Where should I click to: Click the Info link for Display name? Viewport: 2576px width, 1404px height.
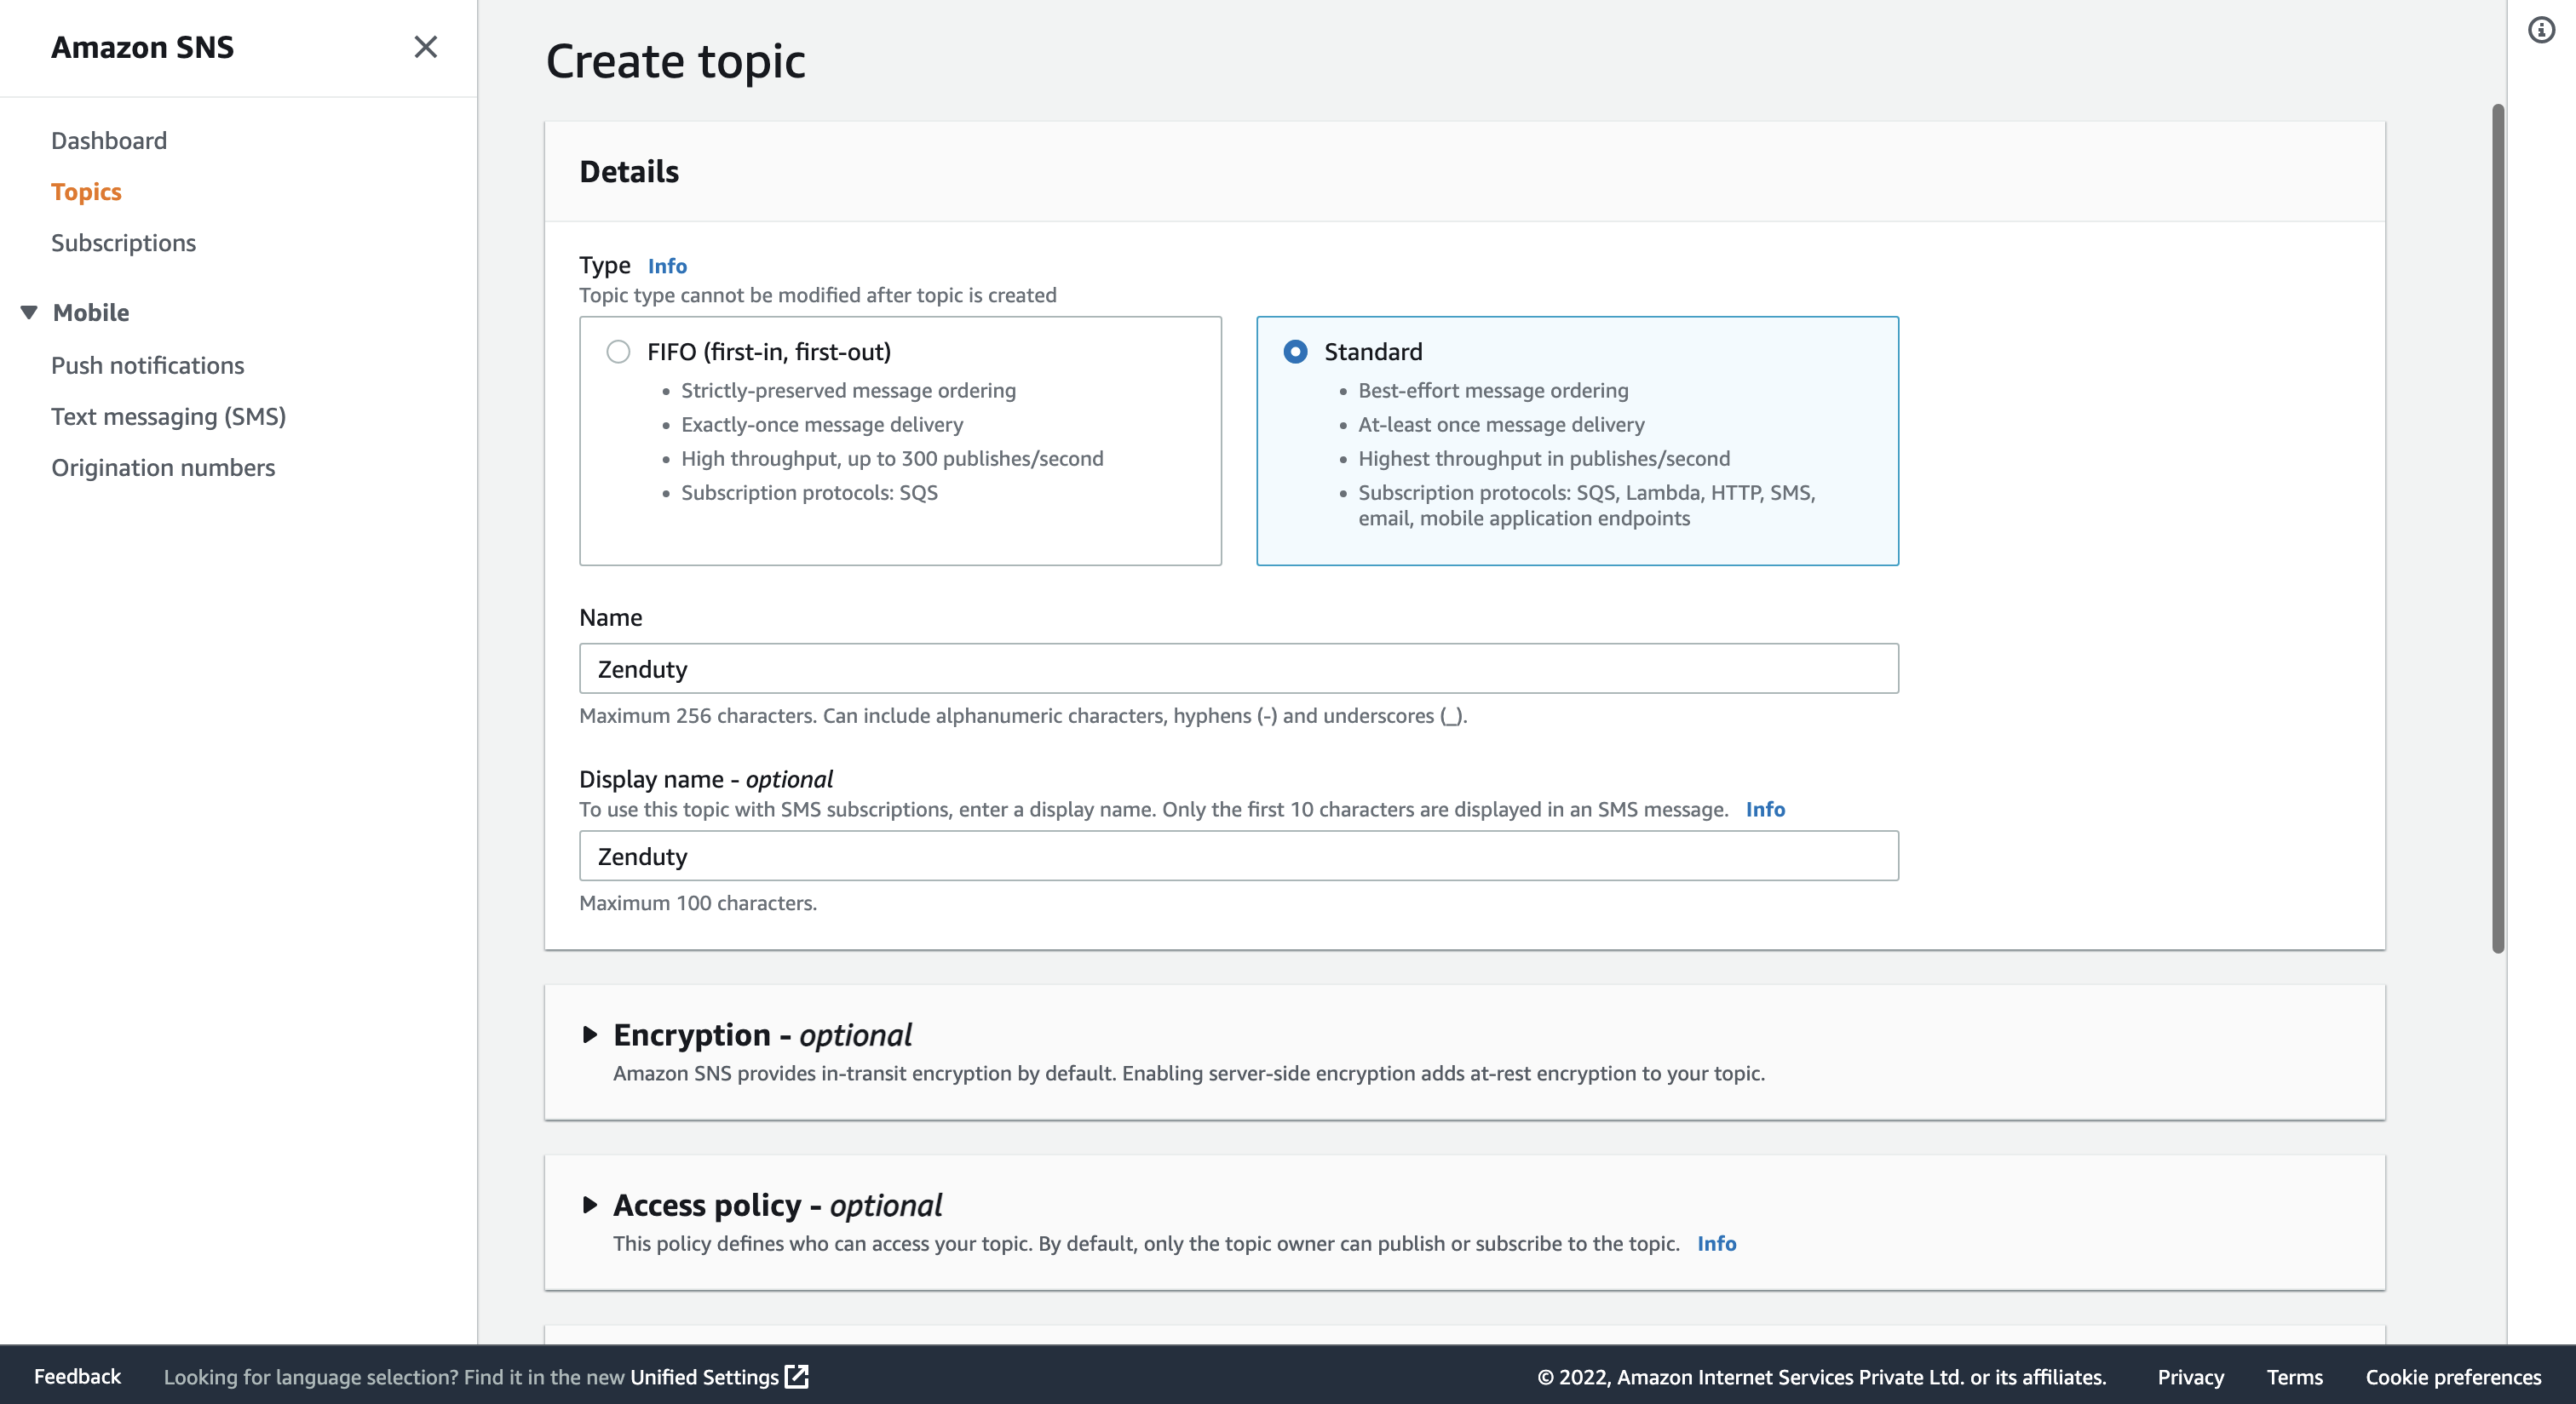point(1765,810)
